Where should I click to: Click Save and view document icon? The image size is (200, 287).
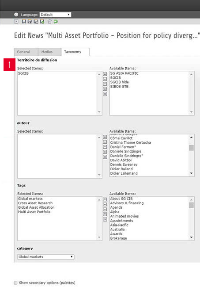pos(30,22)
